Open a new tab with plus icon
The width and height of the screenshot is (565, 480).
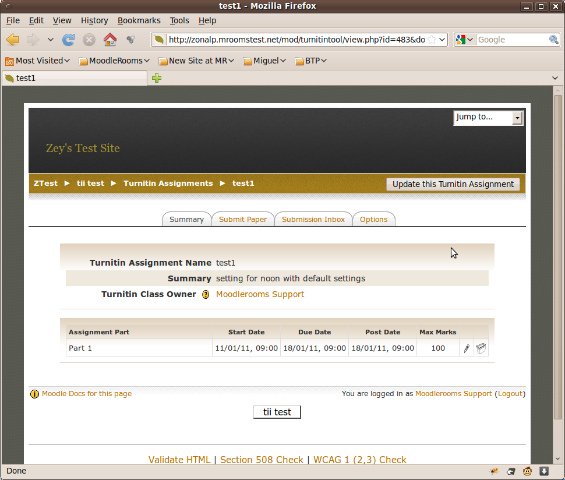156,78
